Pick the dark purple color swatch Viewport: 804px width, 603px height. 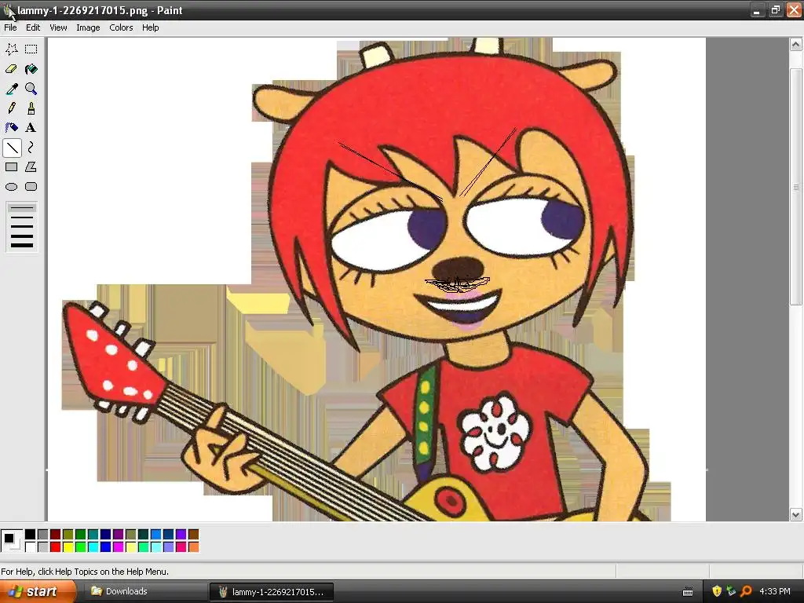tap(119, 534)
